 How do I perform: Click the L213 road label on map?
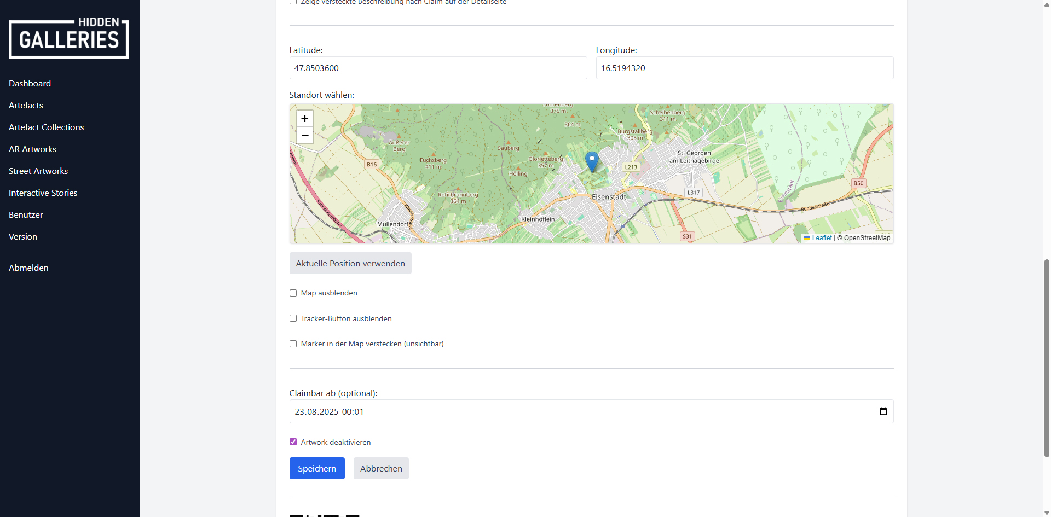click(x=631, y=167)
